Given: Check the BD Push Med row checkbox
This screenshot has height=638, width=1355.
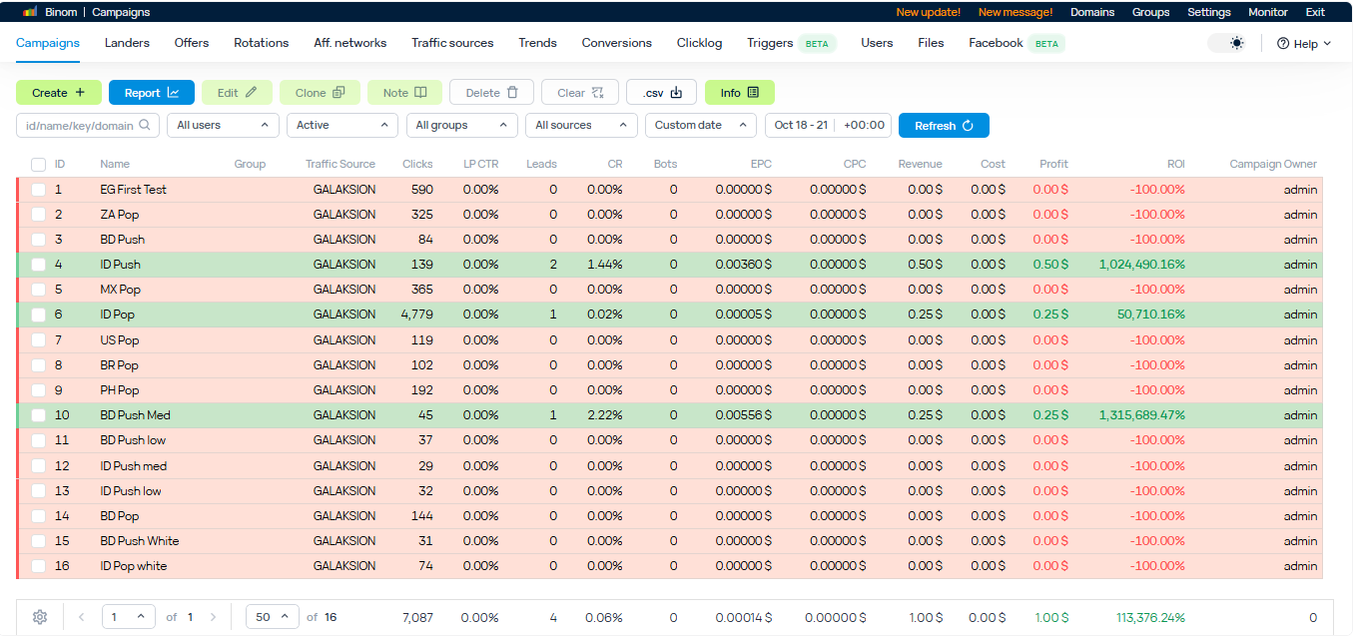Looking at the screenshot, I should [x=38, y=415].
